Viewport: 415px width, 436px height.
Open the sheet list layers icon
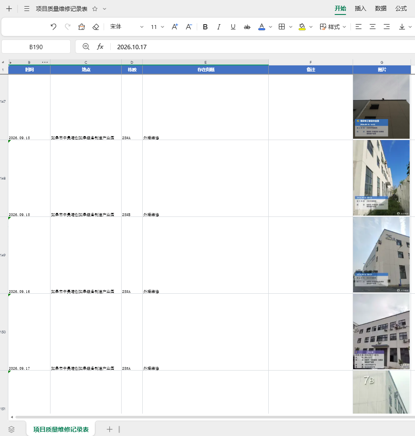tap(11, 429)
